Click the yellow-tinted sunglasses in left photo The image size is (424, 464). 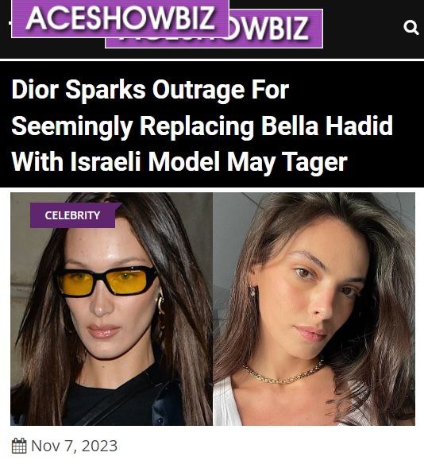pyautogui.click(x=106, y=281)
